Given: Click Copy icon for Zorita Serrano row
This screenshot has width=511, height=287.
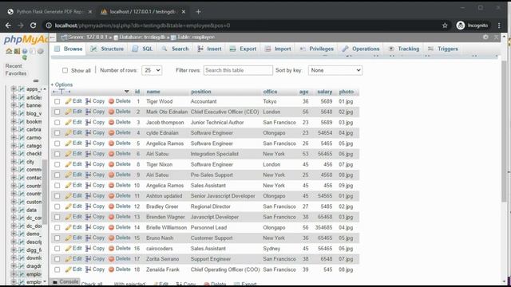Looking at the screenshot, I should 89,259.
